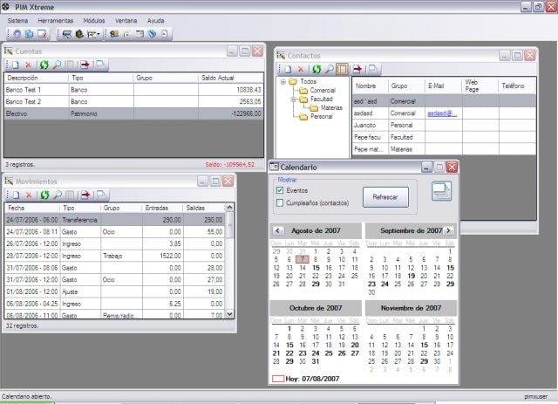The height and width of the screenshot is (404, 558).
Task: Click the red delete X in Cuentas toolbar
Action: tap(29, 65)
